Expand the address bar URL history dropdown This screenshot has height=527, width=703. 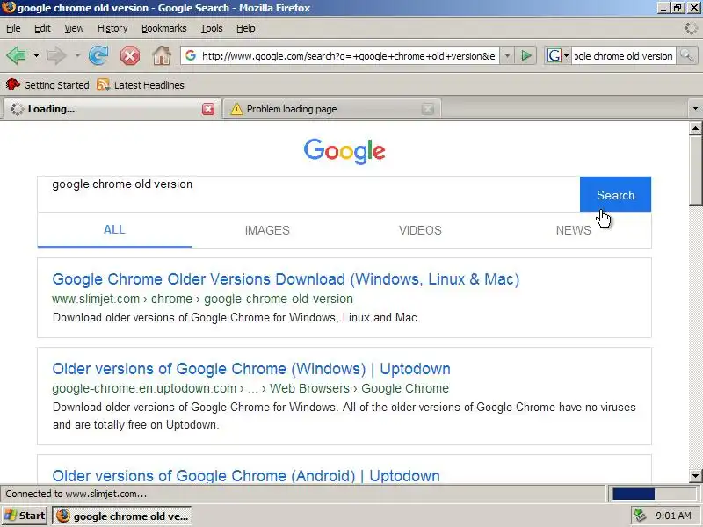point(507,56)
